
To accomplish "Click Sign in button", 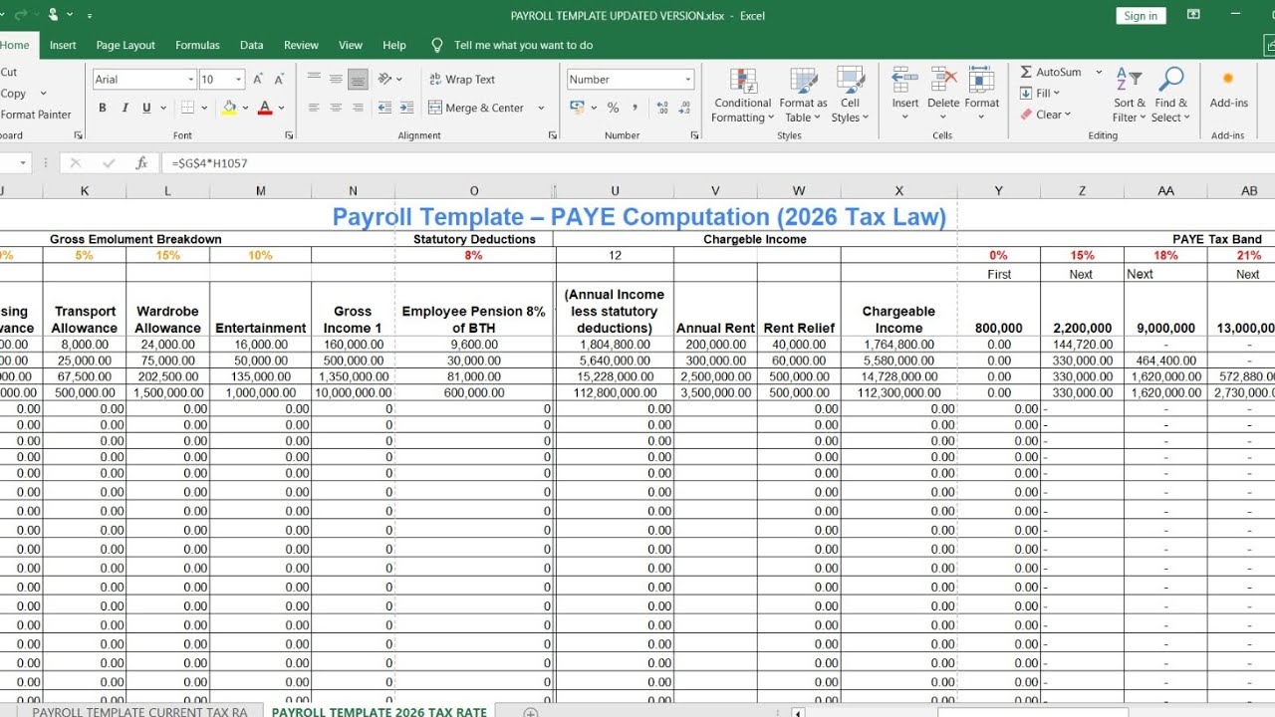I will [1141, 16].
